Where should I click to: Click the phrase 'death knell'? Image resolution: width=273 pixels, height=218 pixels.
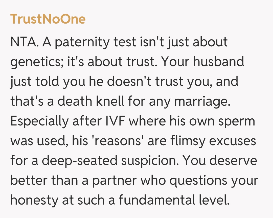coord(91,101)
